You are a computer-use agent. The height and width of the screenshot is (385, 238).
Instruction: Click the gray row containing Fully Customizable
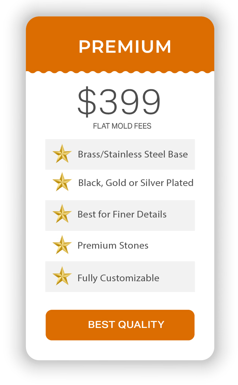click(120, 276)
